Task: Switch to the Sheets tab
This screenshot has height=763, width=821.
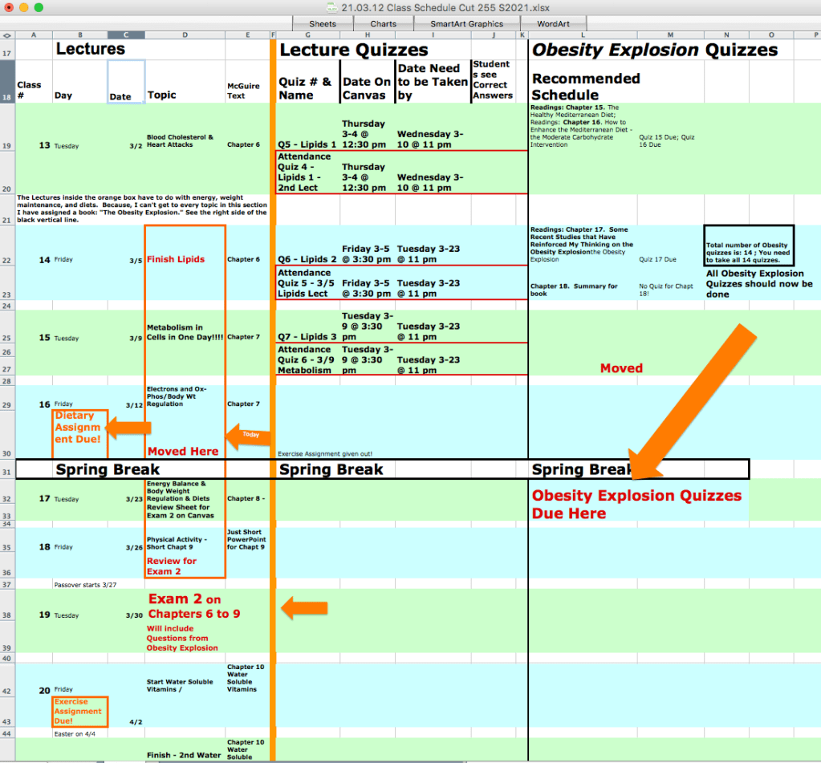Action: pos(323,23)
